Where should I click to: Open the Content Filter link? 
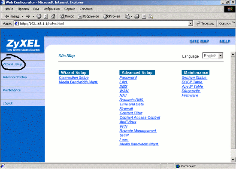click(131, 113)
